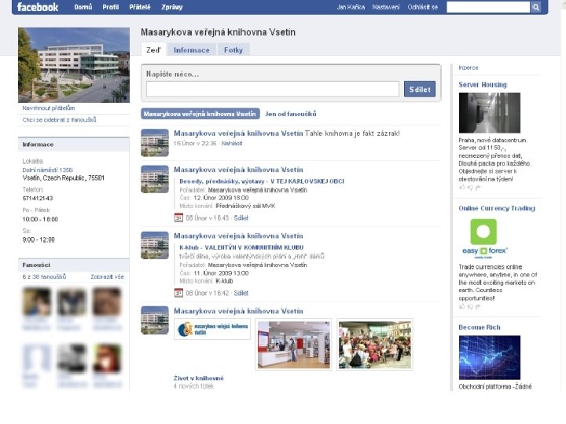566x424 pixels.
Task: Click calendar icon beside 08 Únor v 16:43
Action: (x=178, y=217)
